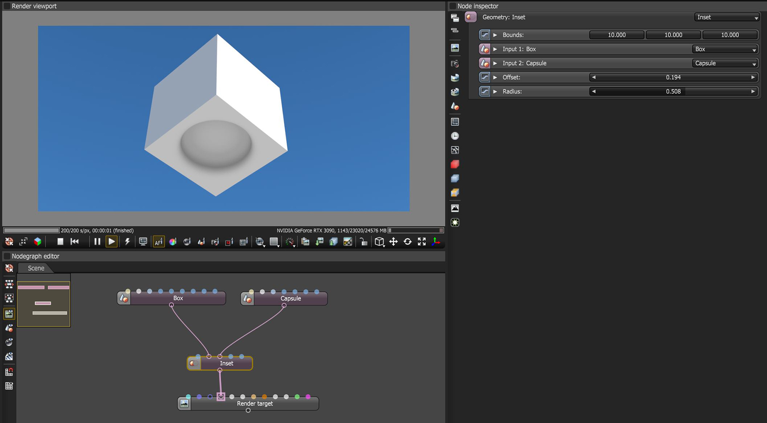Toggle the AF auto-focus picker
The width and height of the screenshot is (767, 423).
(159, 242)
